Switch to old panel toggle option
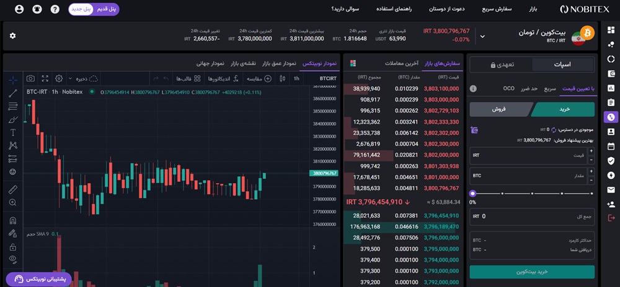 click(x=107, y=9)
